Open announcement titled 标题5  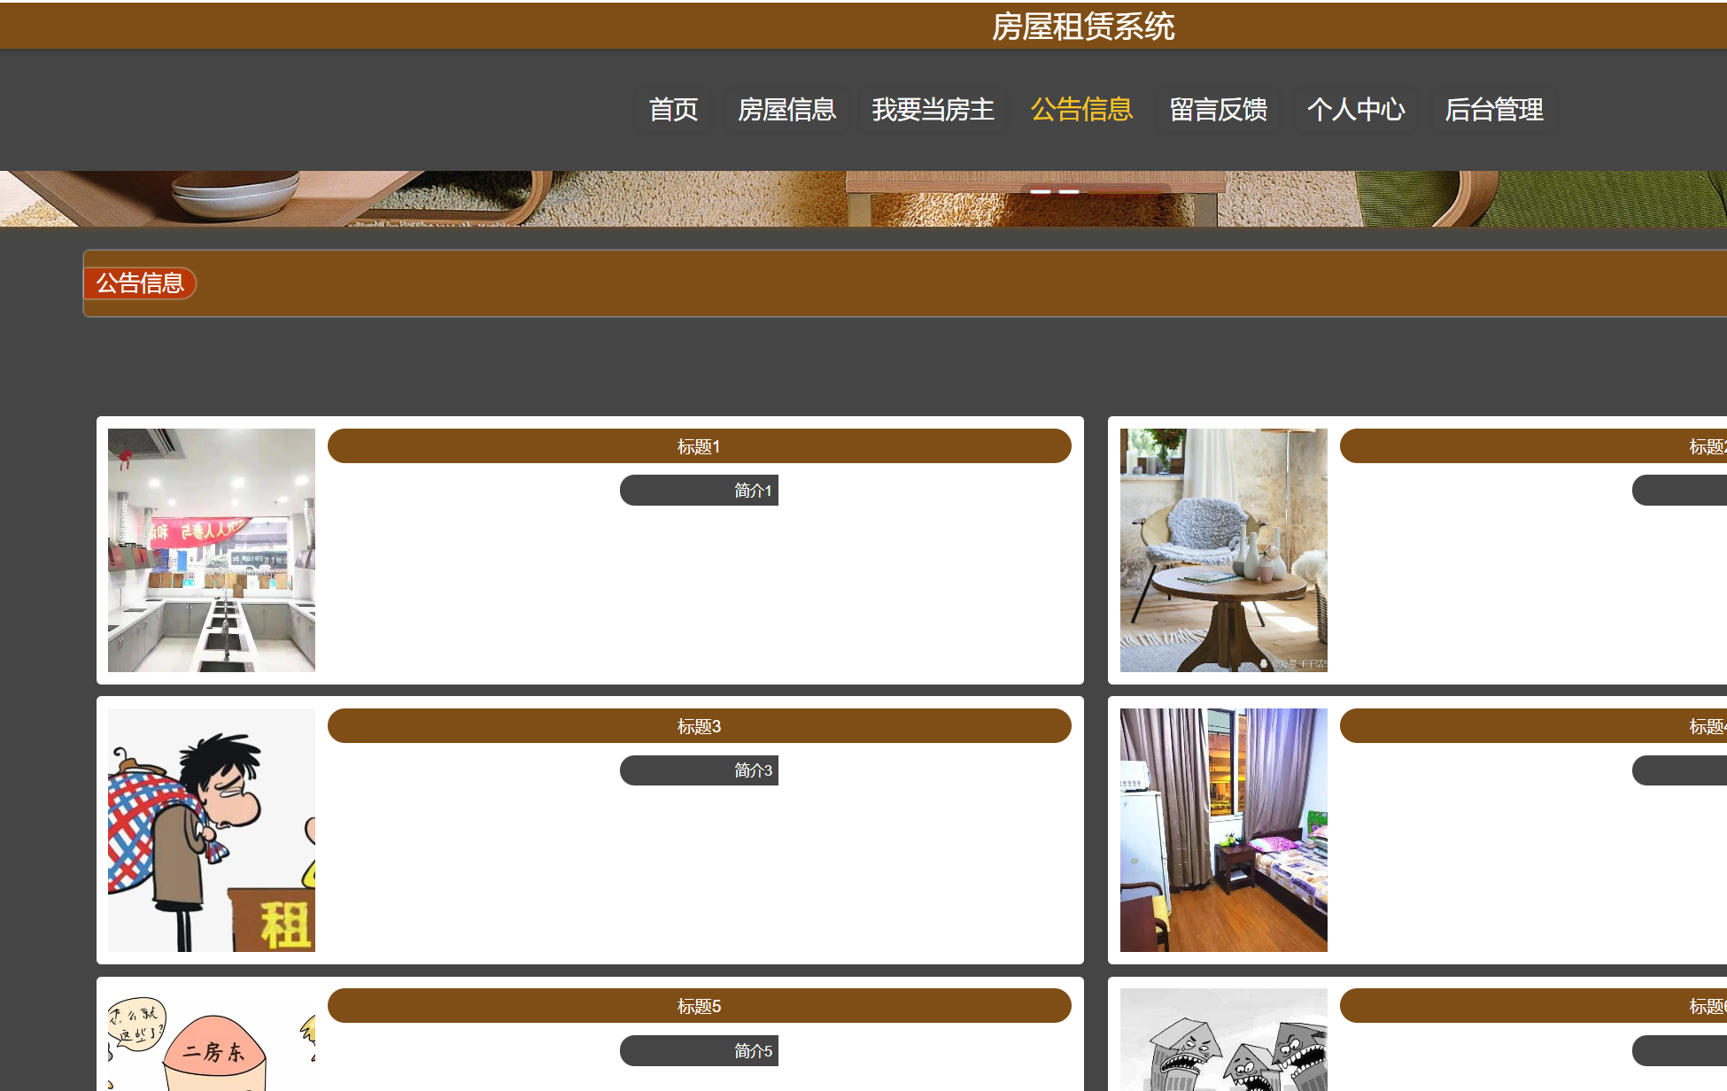[x=699, y=1005]
